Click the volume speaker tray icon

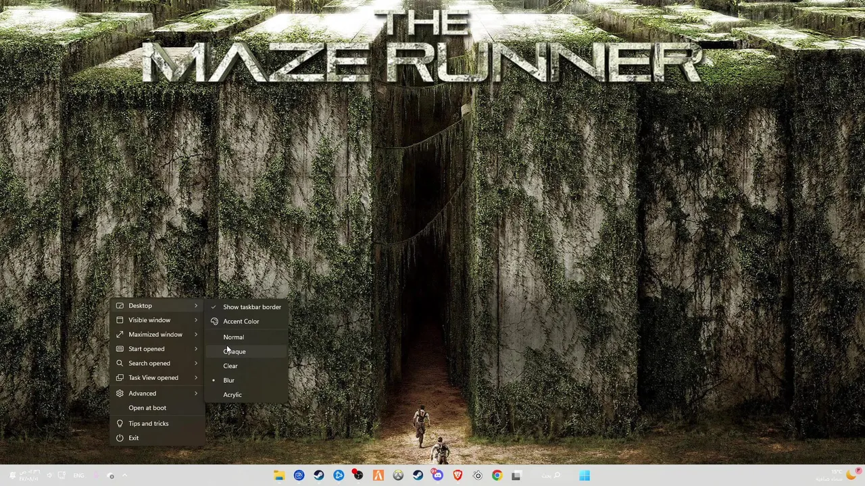click(x=49, y=475)
